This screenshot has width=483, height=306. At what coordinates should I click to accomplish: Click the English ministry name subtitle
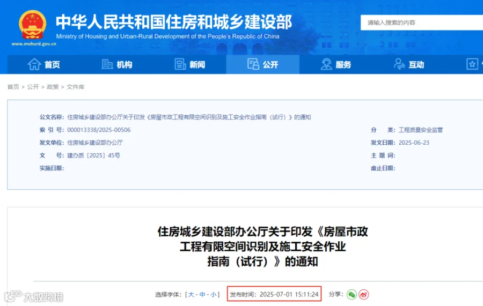click(167, 36)
